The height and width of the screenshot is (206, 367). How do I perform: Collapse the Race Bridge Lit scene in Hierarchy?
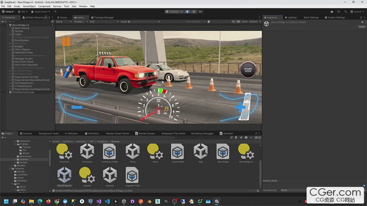tap(7, 25)
